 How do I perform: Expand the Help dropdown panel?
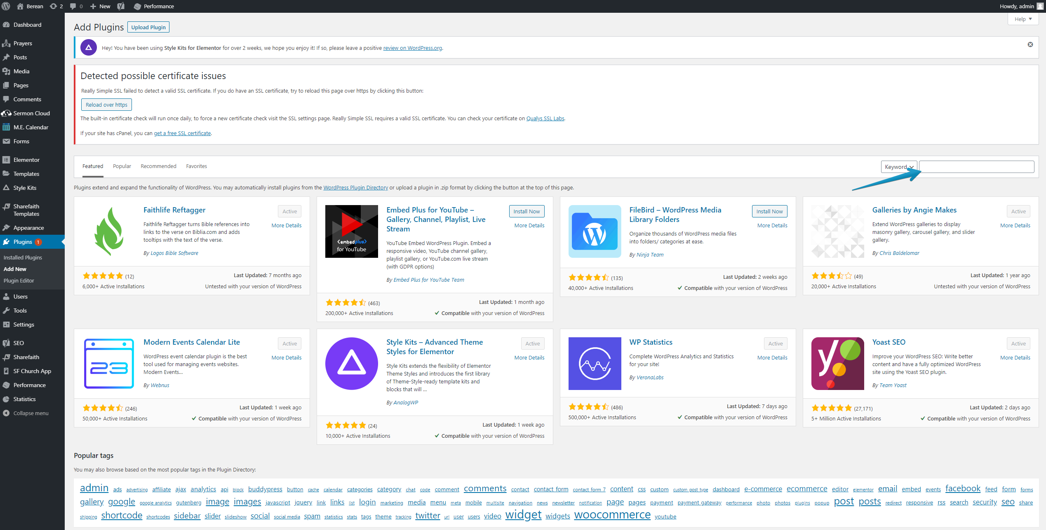pyautogui.click(x=1023, y=19)
